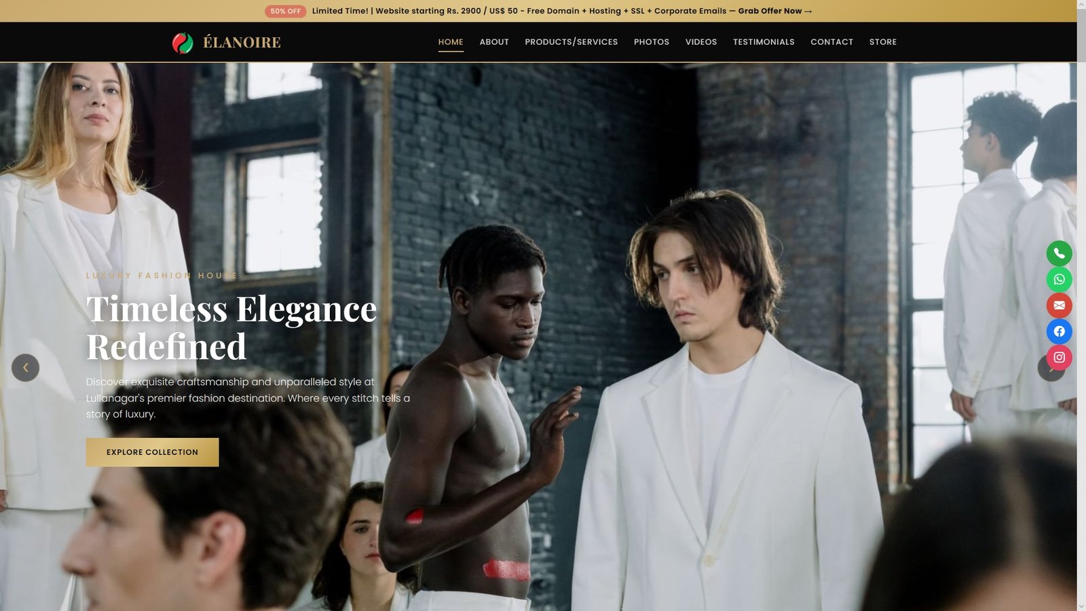Click the red email envelope icon
Screen dimensions: 1086x611
(1059, 305)
